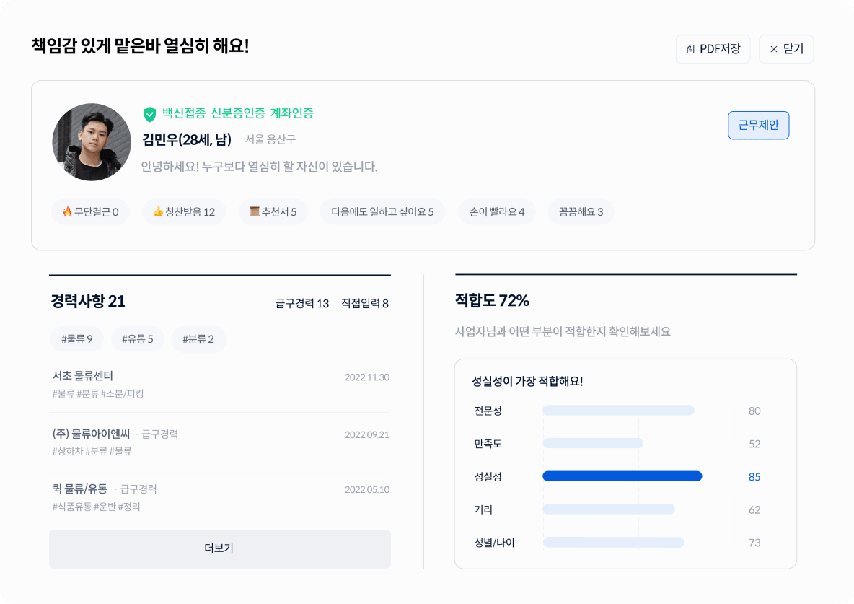Open Kim Minwoo's profile photo
The width and height of the screenshot is (854, 604).
[92, 141]
